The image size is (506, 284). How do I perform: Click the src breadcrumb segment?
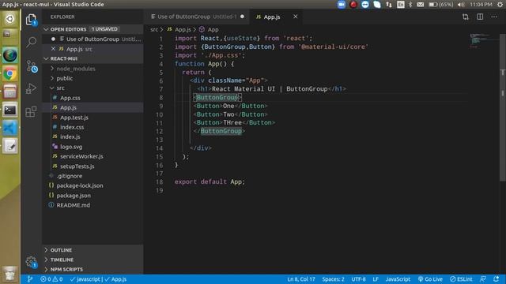click(154, 30)
